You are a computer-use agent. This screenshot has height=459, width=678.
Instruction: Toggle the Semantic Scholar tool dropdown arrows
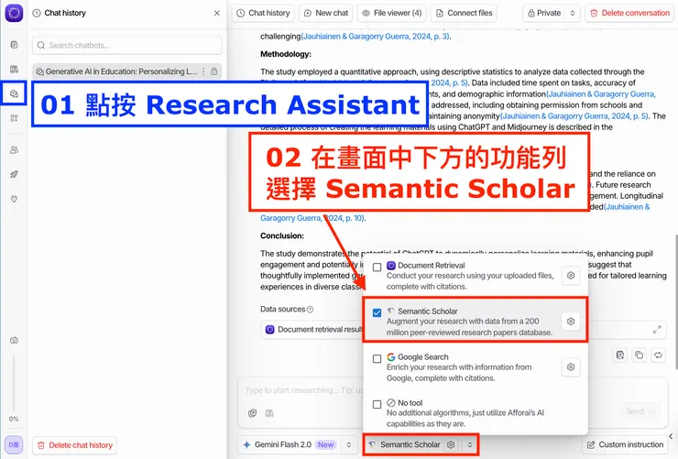[470, 444]
